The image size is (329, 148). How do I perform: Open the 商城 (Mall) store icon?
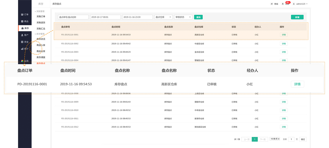click(272, 4)
